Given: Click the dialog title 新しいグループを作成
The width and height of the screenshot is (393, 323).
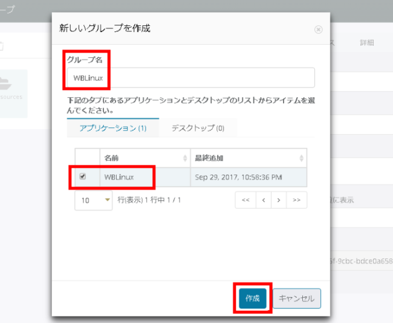Looking at the screenshot, I should coord(105,28).
